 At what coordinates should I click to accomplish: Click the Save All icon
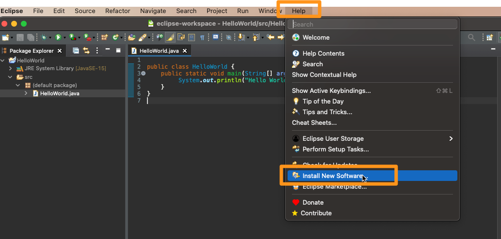31,38
